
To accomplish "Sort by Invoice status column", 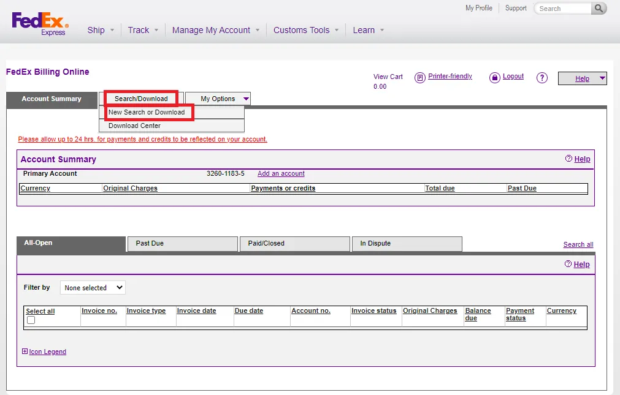I will click(x=373, y=311).
